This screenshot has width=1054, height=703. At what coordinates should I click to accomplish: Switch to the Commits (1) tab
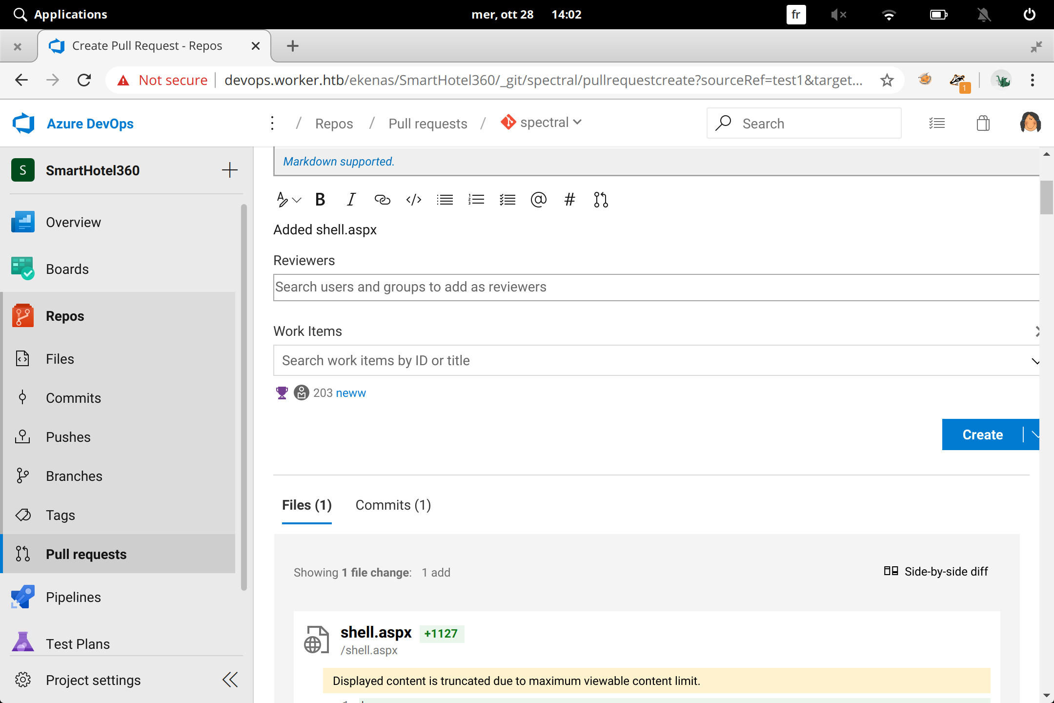click(x=392, y=505)
